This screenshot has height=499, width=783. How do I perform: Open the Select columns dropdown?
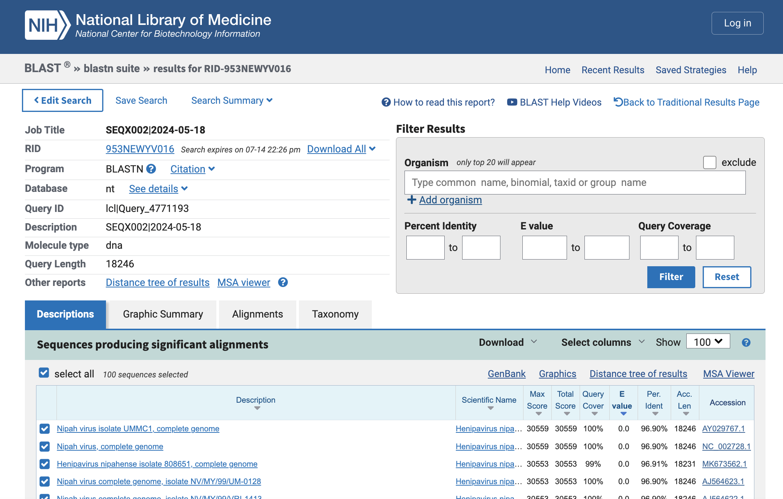[603, 342]
